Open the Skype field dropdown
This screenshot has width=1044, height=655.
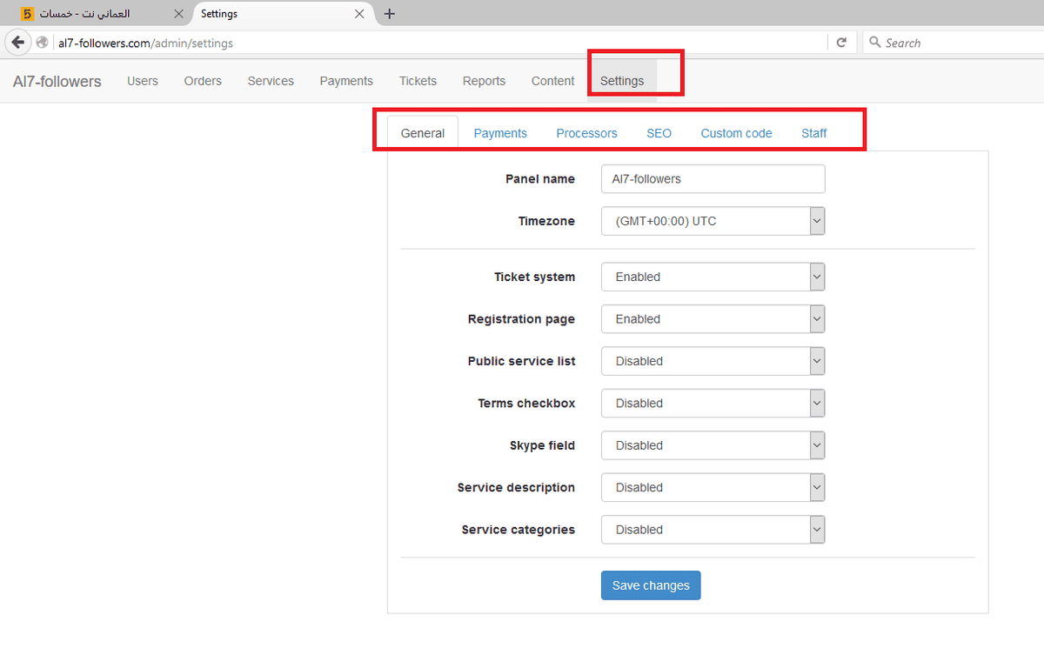click(713, 445)
